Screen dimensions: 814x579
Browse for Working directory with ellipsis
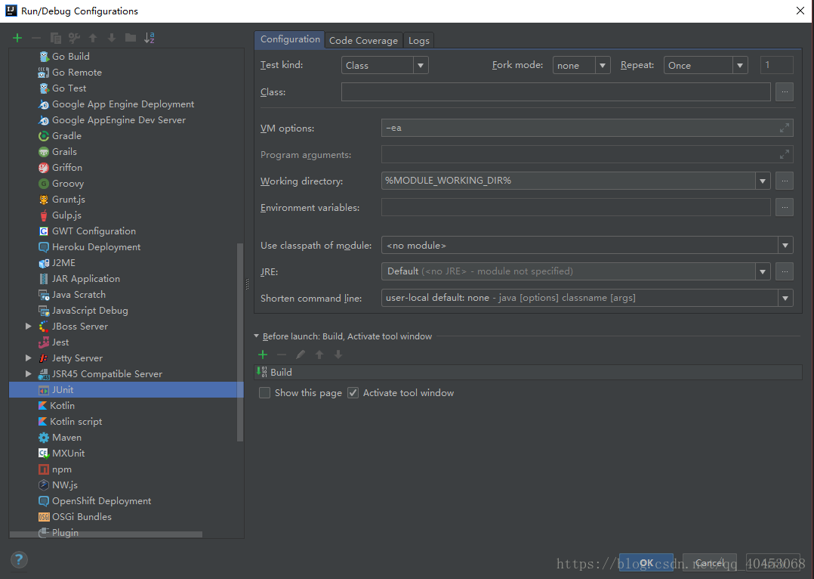coord(785,181)
